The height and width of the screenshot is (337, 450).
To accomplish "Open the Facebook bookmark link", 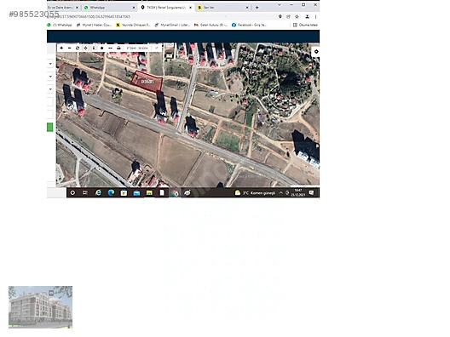I will (x=249, y=25).
